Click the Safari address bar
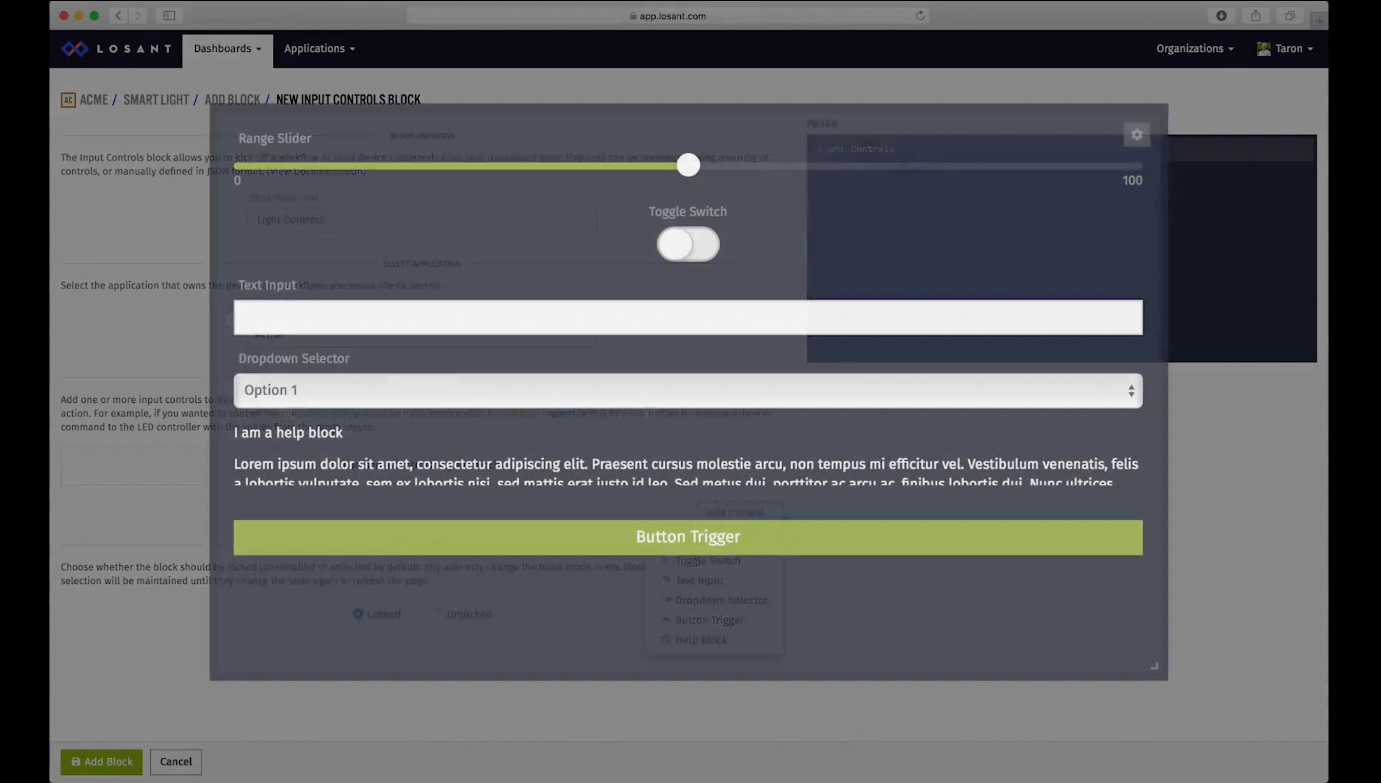Screen dimensions: 1381x783 pos(667,15)
